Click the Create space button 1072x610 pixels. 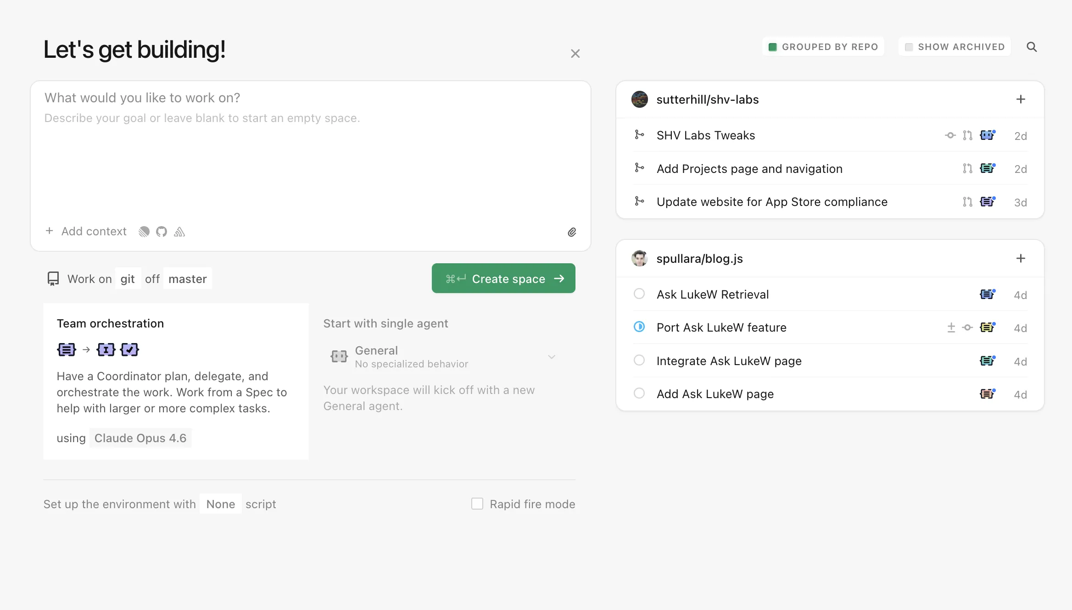coord(503,278)
